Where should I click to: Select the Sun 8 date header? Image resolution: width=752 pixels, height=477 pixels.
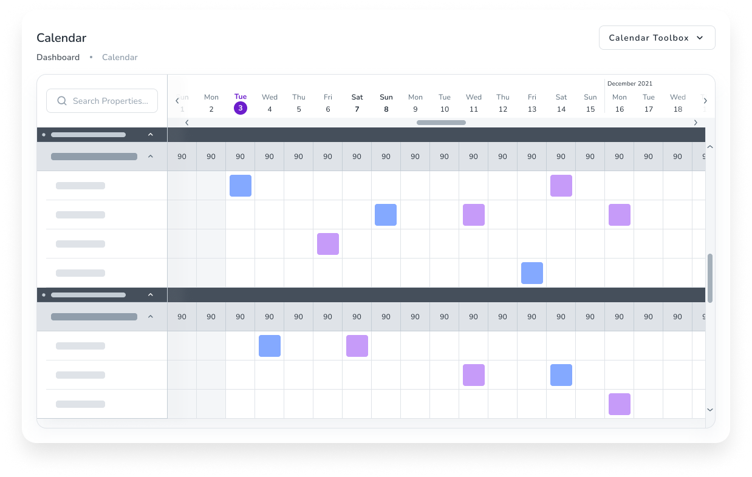click(386, 103)
